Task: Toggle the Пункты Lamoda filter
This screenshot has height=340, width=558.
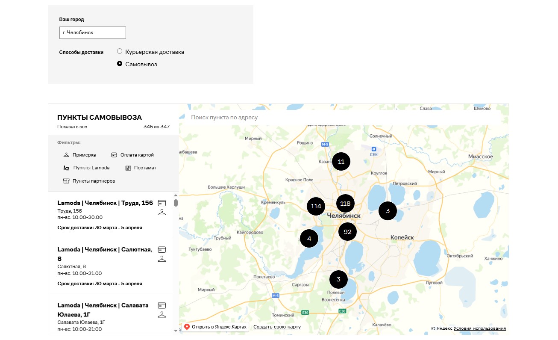Action: pyautogui.click(x=87, y=168)
